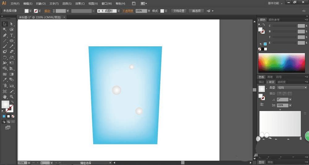309x165 pixels.
Task: Swap fill and stroke in toolbox
Action: pos(12,102)
